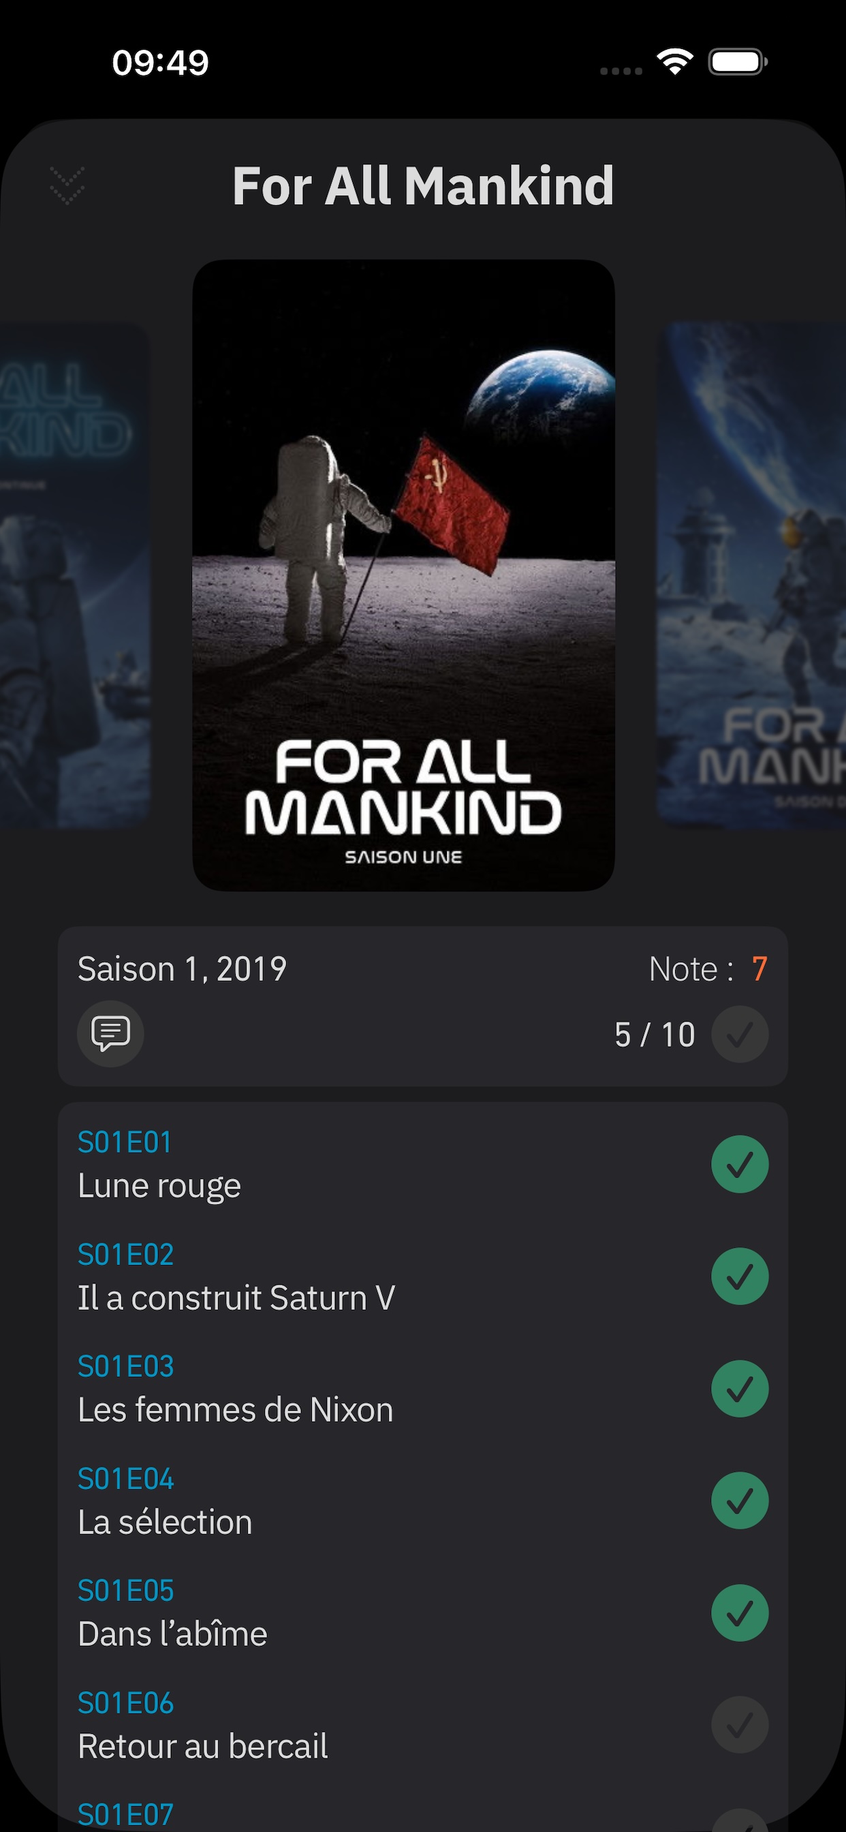Uncheck S01E01 Lune rouge watched mark
The image size is (846, 1832).
[739, 1164]
